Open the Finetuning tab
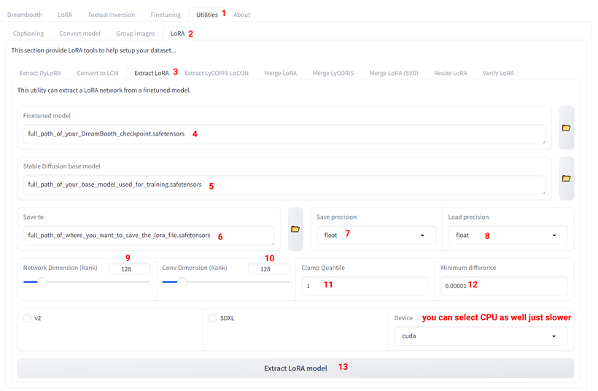The image size is (598, 391). pos(166,15)
